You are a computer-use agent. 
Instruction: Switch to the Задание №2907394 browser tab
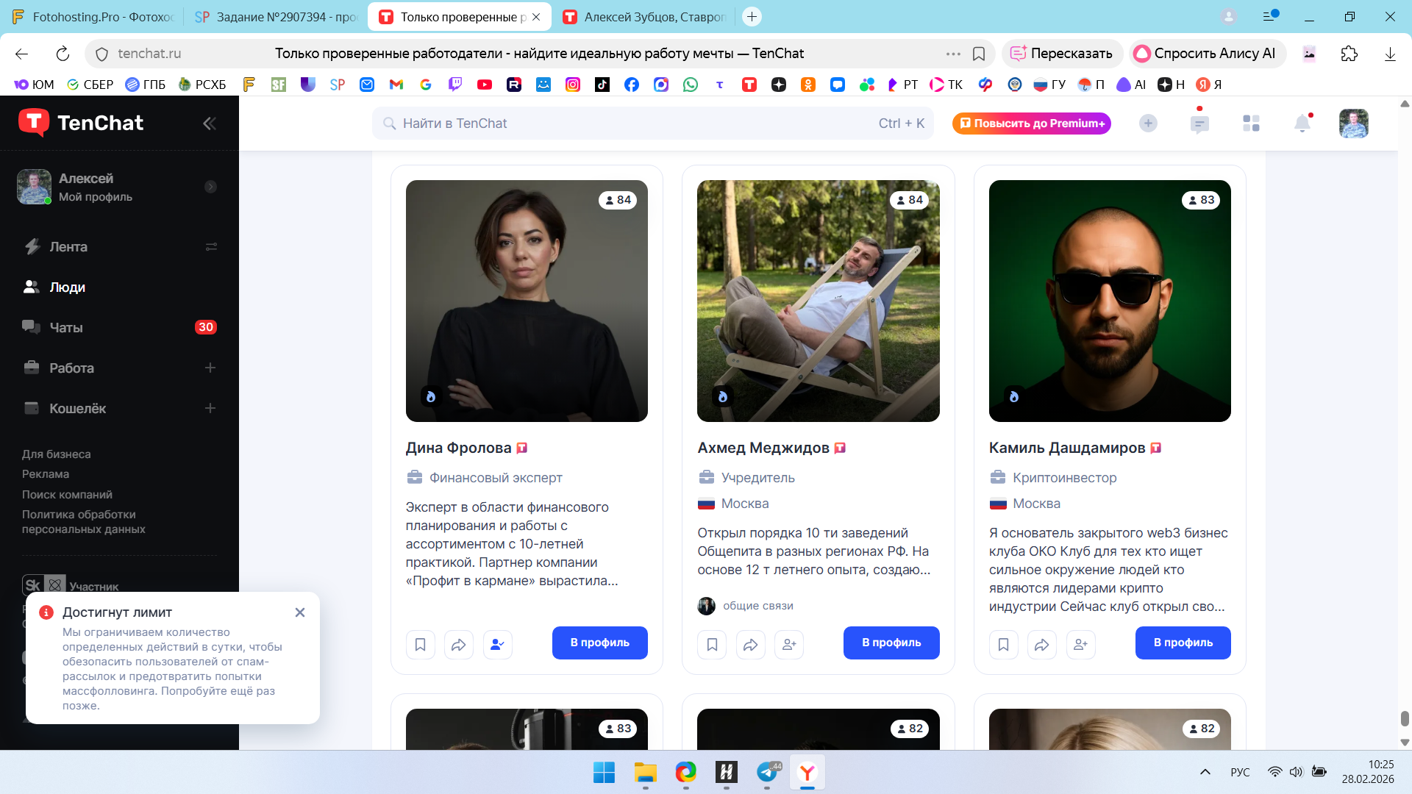pyautogui.click(x=276, y=17)
